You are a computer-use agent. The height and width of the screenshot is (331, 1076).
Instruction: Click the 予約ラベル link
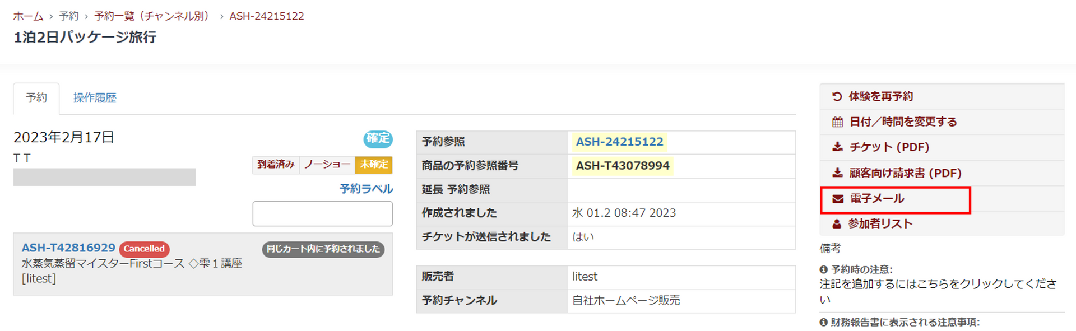(x=366, y=189)
